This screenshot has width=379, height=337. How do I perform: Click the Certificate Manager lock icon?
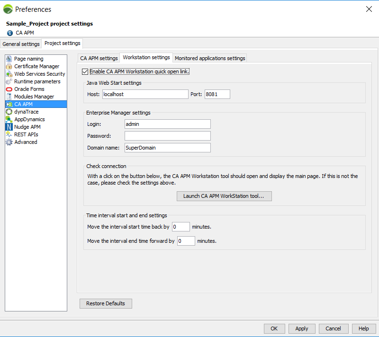point(9,66)
